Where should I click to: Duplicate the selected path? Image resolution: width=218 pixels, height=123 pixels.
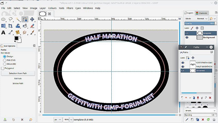tap(194, 98)
